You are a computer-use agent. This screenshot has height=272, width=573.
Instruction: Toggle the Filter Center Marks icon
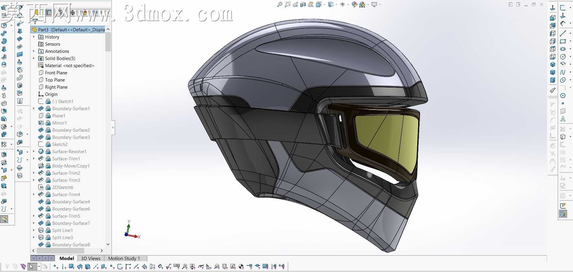pos(144,266)
